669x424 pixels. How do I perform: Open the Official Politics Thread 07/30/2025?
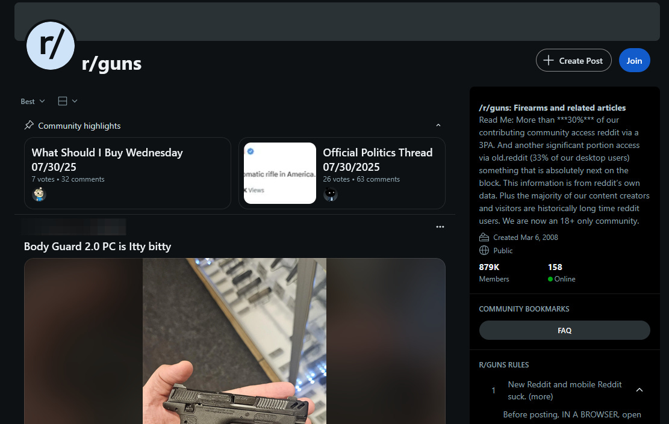[x=378, y=159]
